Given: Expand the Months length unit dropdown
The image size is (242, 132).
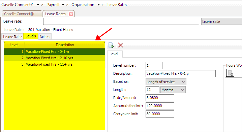Looking at the screenshot, I should [183, 90].
